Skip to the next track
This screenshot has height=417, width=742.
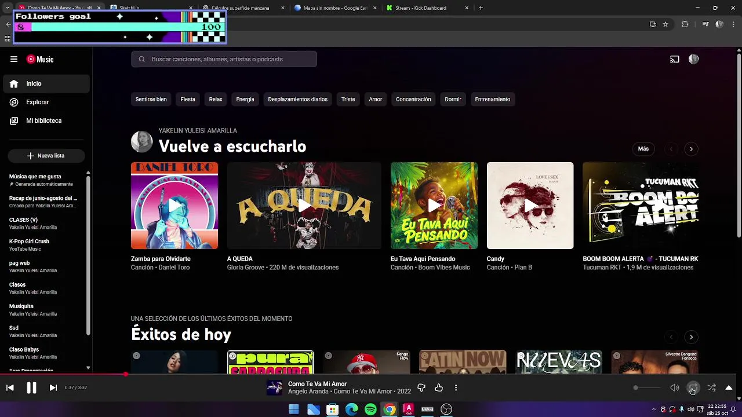(x=53, y=388)
